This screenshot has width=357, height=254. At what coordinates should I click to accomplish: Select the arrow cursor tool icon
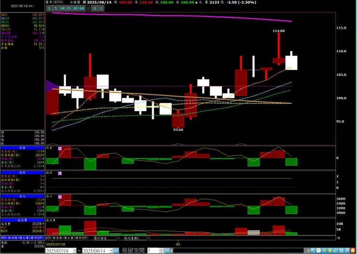(313, 251)
